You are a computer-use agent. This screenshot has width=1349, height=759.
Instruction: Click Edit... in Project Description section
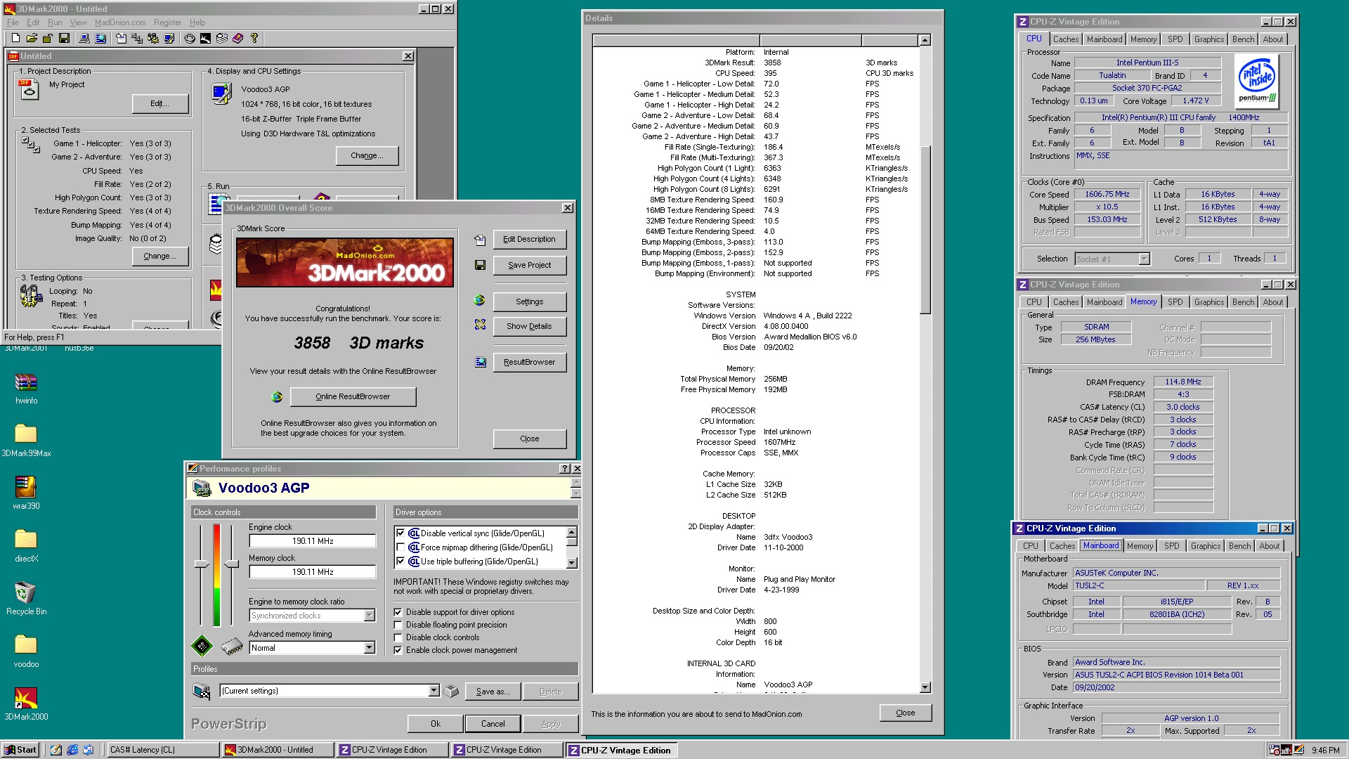160,103
